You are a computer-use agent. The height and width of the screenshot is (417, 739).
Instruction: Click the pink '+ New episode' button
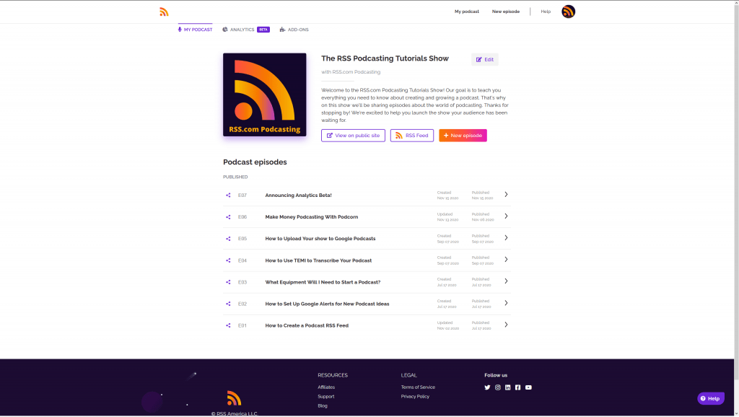click(x=462, y=135)
